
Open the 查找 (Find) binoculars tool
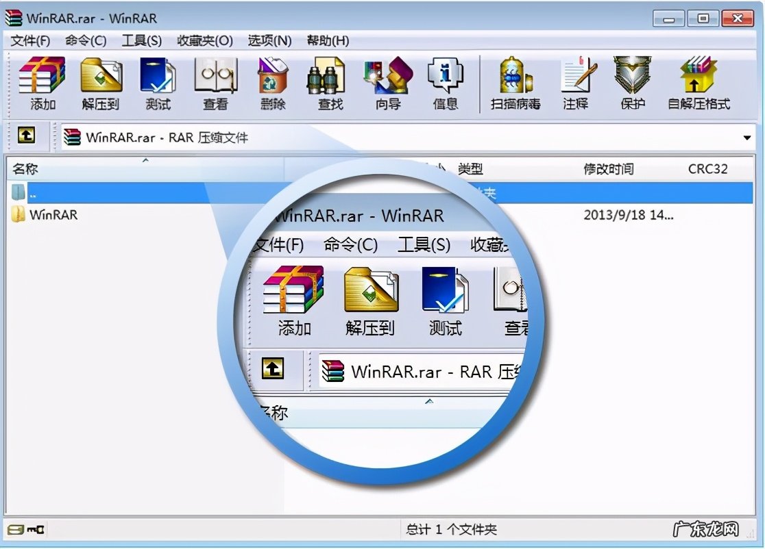326,75
